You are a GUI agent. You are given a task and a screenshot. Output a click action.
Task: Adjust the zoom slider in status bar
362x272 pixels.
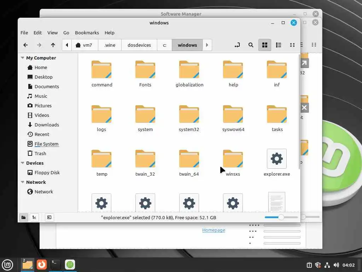pos(281,217)
